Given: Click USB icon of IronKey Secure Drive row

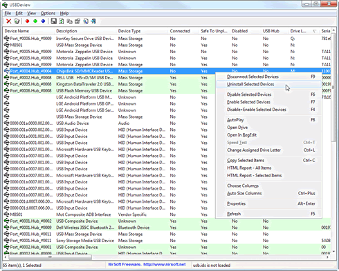Looking at the screenshot, I should pyautogui.click(x=7, y=39).
